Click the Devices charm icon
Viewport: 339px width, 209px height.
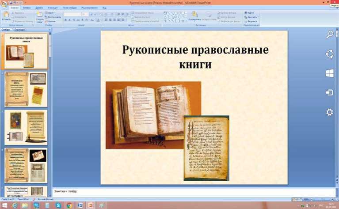click(x=329, y=92)
